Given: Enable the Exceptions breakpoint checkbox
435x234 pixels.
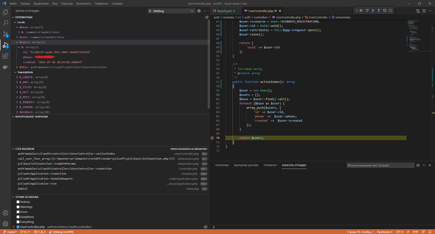Looking at the screenshot, I should coord(18,217).
